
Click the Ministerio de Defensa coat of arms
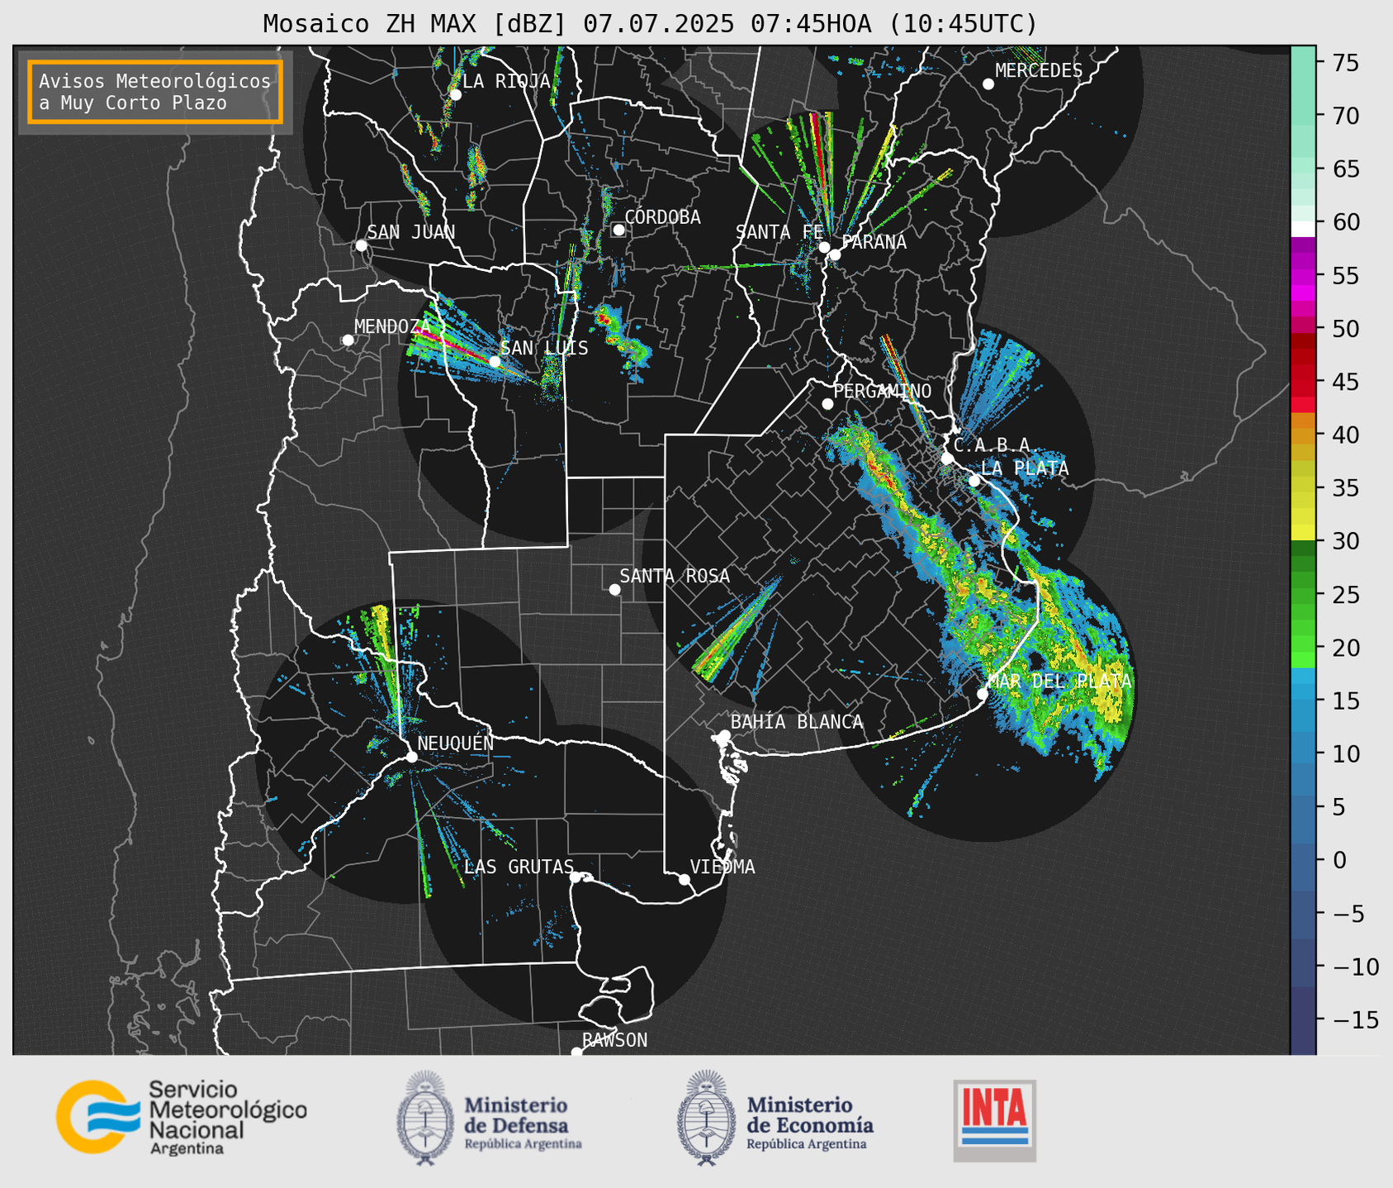(425, 1119)
